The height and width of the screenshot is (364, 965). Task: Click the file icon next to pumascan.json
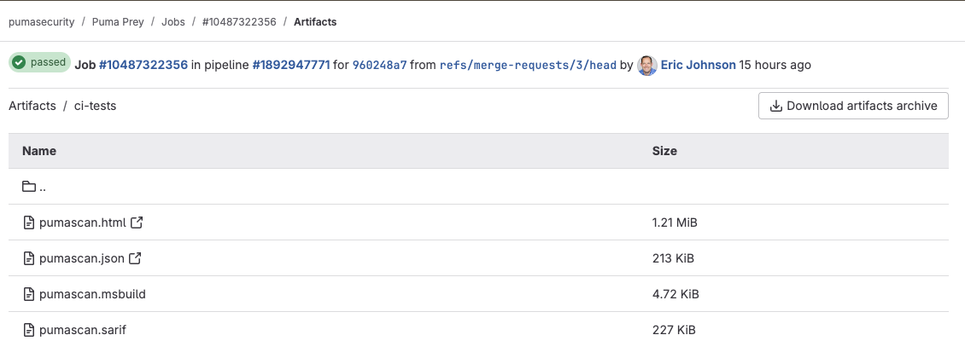coord(28,258)
